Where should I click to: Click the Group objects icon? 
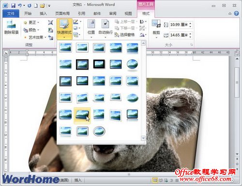coord(142,28)
